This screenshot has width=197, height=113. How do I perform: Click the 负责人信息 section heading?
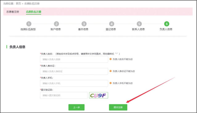click(17, 47)
